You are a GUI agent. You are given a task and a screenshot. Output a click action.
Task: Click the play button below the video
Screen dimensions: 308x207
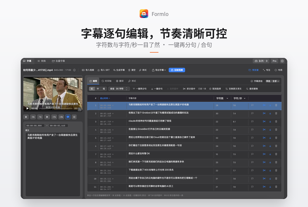(47, 117)
